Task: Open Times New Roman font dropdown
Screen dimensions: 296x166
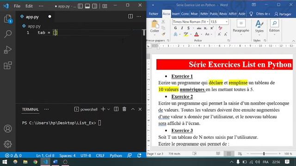Action: click(x=208, y=22)
